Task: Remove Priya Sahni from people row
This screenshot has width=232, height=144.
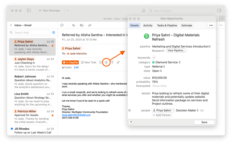Action: pyautogui.click(x=130, y=110)
